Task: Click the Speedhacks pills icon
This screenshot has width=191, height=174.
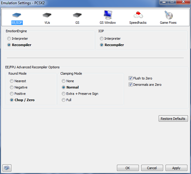Action: point(138,15)
